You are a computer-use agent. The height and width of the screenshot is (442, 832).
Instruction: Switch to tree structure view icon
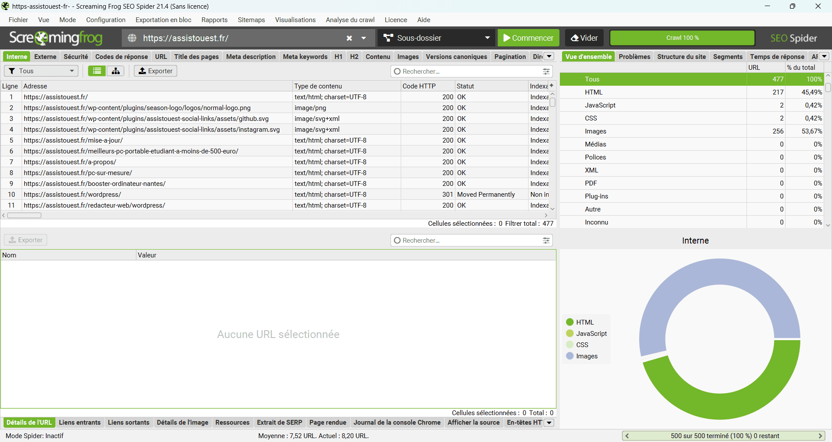[116, 71]
